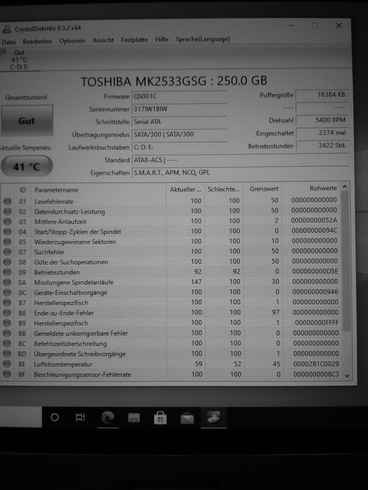Open File Explorer from the taskbar
Image resolution: width=368 pixels, height=490 pixels.
pyautogui.click(x=134, y=418)
